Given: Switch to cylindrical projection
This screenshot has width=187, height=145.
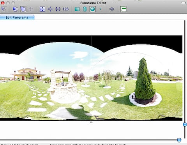Looking at the screenshot, I should tap(85, 9).
